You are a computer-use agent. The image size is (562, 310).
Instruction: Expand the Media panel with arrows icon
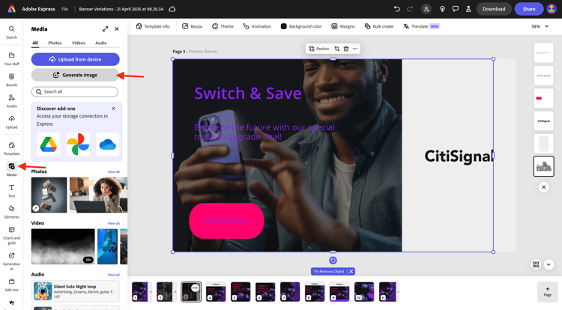tap(105, 29)
